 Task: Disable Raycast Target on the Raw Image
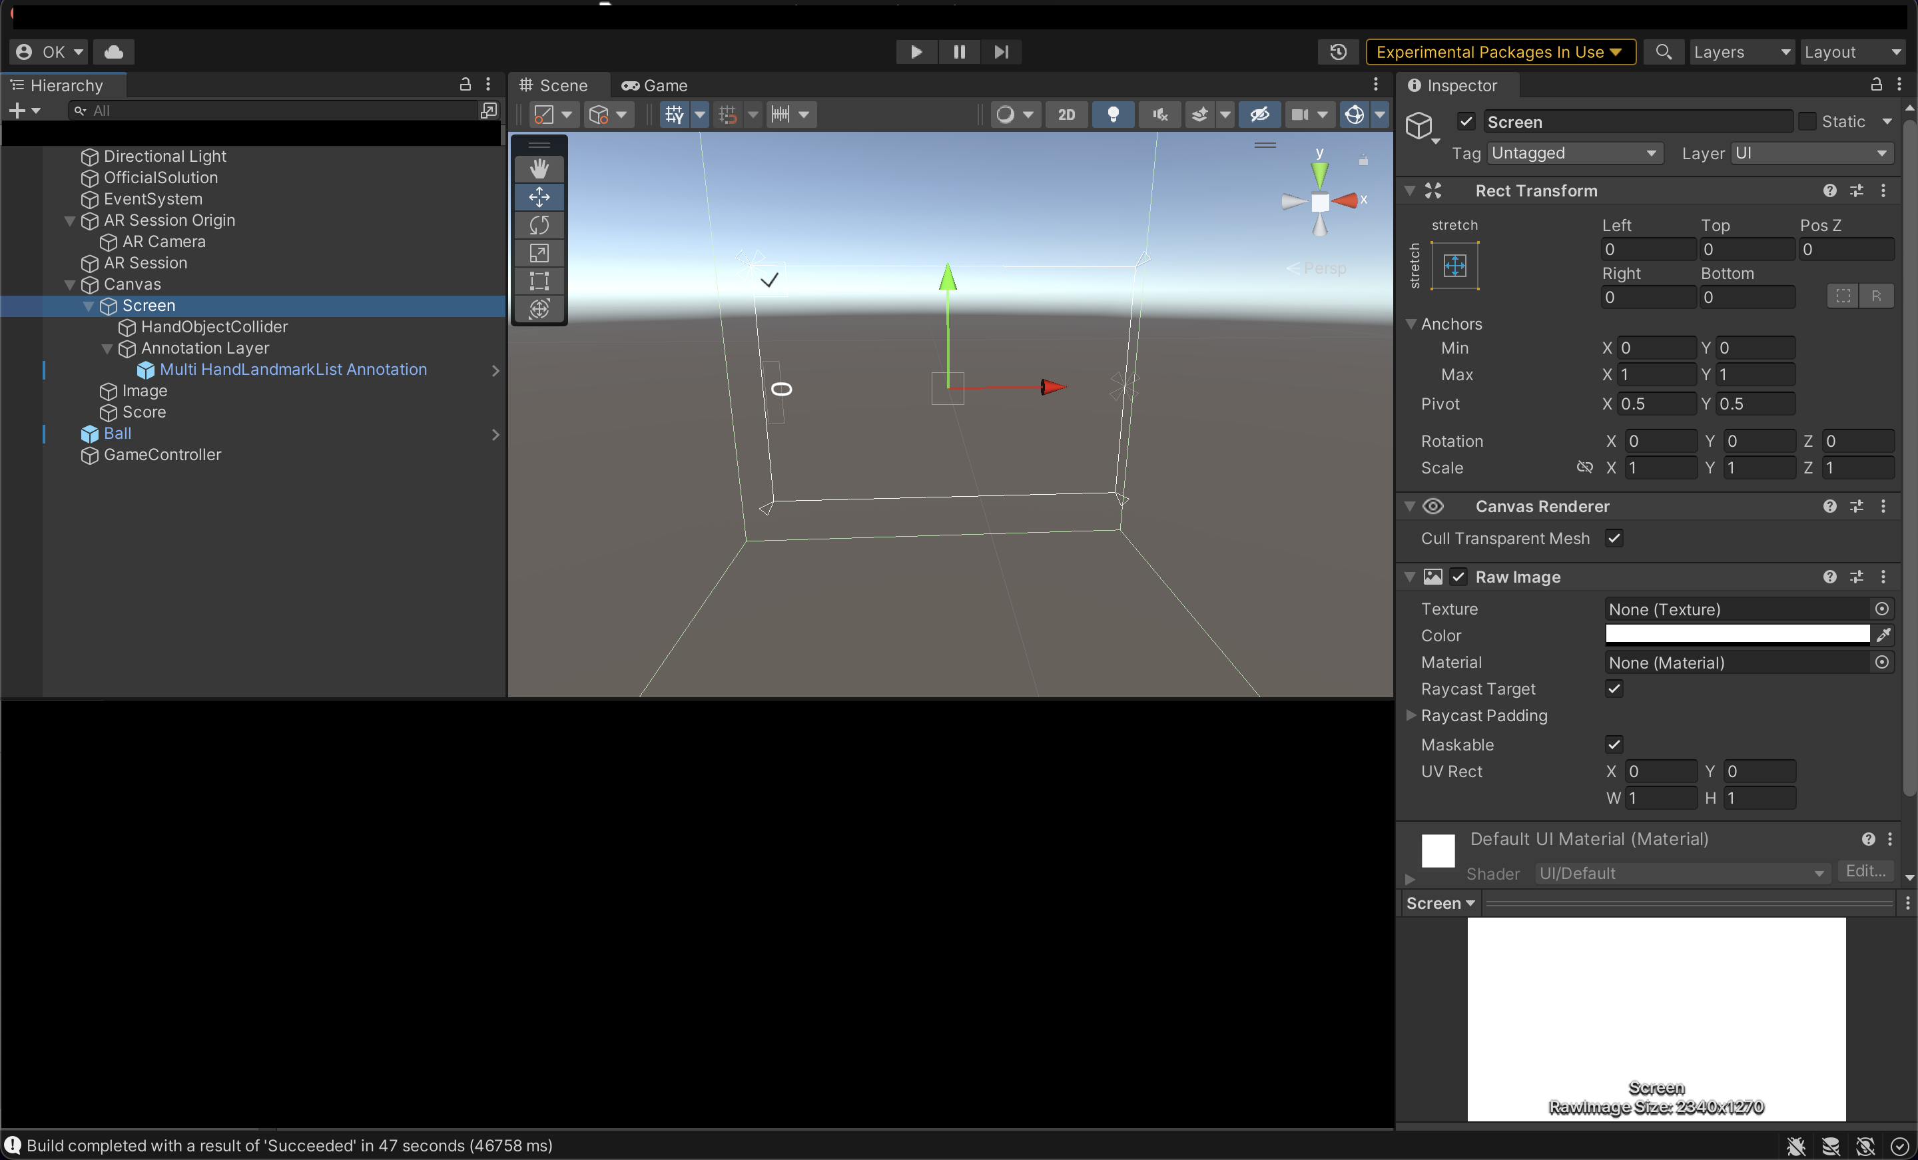pos(1614,689)
